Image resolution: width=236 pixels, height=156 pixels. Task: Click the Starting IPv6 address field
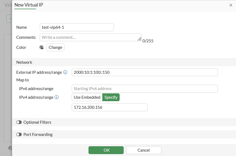click(x=145, y=89)
